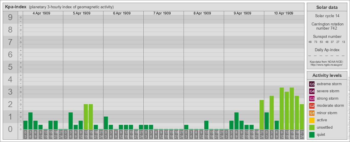
Task: Open the ngdc.noaa.gov data source link
Action: click(326, 64)
